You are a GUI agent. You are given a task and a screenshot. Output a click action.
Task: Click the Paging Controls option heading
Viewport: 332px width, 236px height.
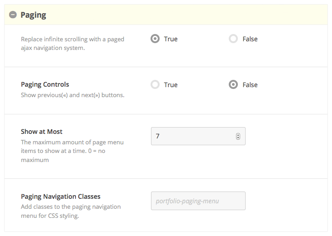[x=45, y=84]
